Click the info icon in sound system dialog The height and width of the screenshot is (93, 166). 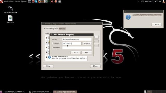128,17
